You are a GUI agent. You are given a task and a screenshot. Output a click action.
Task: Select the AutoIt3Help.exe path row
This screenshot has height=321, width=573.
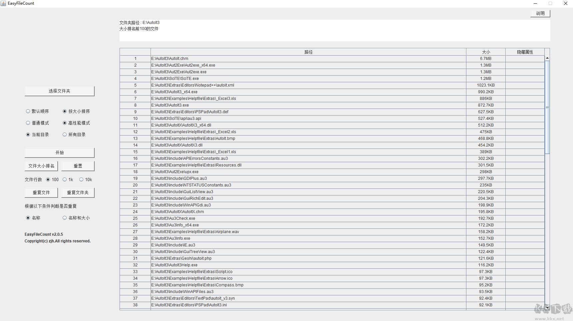[x=308, y=265]
